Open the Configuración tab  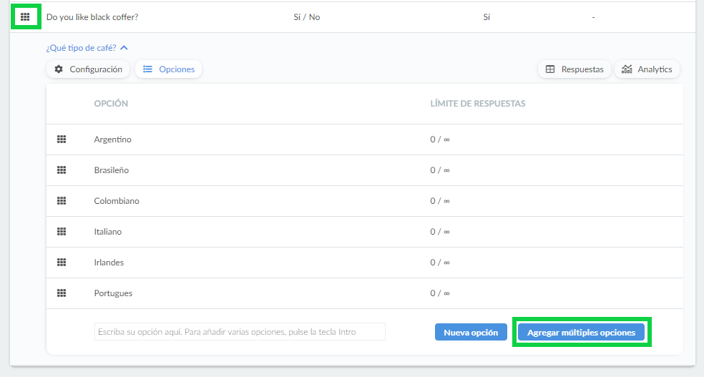[x=88, y=69]
